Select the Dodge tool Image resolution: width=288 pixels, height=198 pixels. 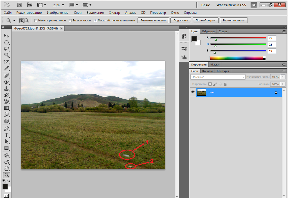[6, 114]
